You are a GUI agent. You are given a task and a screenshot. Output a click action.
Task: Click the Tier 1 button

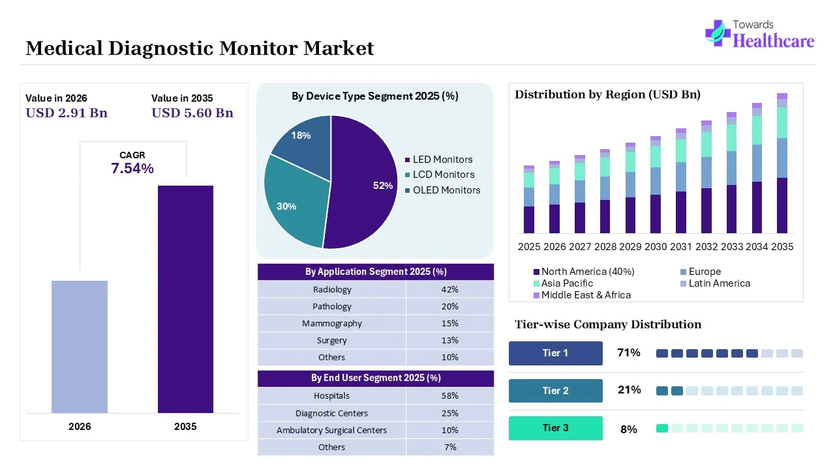tap(556, 353)
